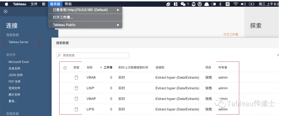Screen dimensions: 284x116
Task: Click 销售 project in the VBAP row
Action: [x=209, y=99]
